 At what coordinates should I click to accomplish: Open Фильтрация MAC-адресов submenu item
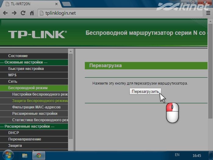[x=36, y=107]
